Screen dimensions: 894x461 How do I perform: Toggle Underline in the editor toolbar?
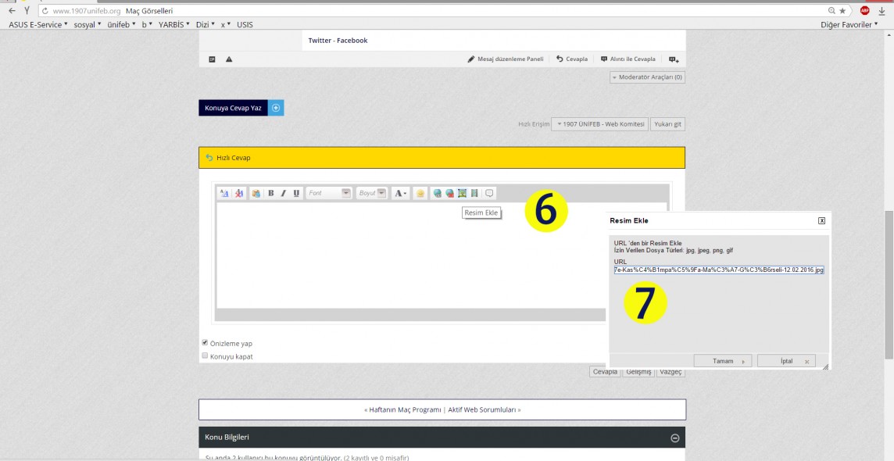[x=297, y=193]
